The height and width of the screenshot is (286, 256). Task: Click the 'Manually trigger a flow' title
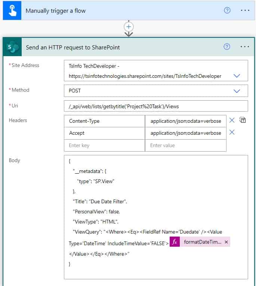click(x=56, y=11)
